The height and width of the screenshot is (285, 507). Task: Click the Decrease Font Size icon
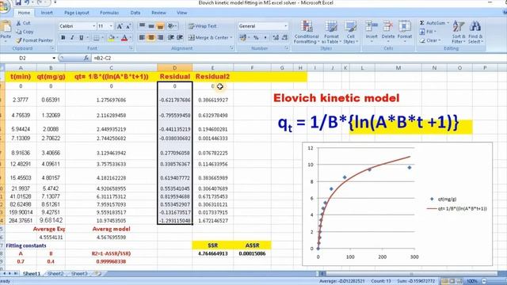tap(128, 26)
